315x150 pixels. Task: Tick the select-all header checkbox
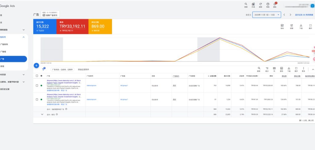click(37, 76)
